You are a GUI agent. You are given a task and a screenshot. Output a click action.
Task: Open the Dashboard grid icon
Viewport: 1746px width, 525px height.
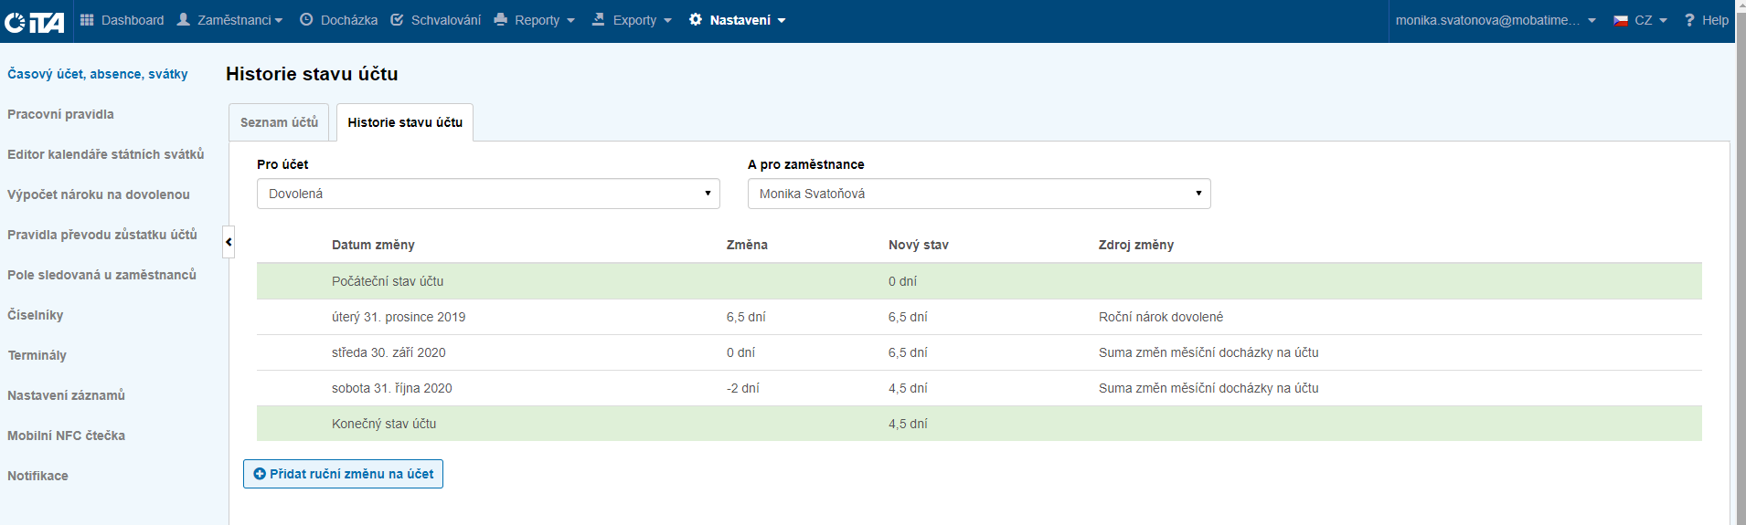click(x=87, y=20)
